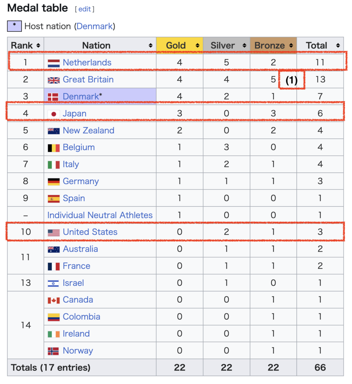Click the Canada flag icon

click(x=54, y=300)
